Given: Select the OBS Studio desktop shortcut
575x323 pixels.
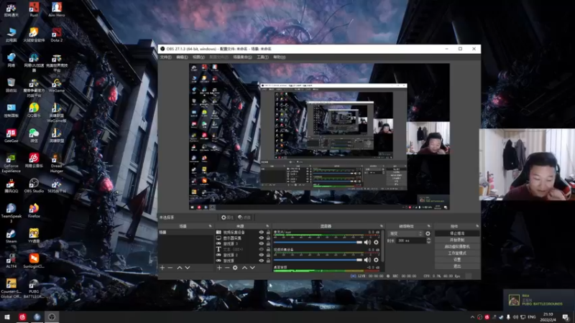Looking at the screenshot, I should 34,185.
